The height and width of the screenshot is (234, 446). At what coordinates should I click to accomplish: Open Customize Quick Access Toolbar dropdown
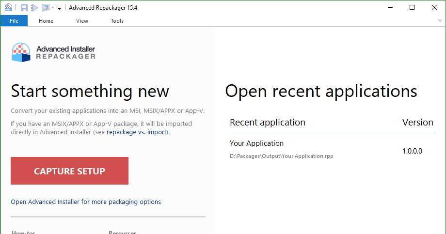pos(59,8)
